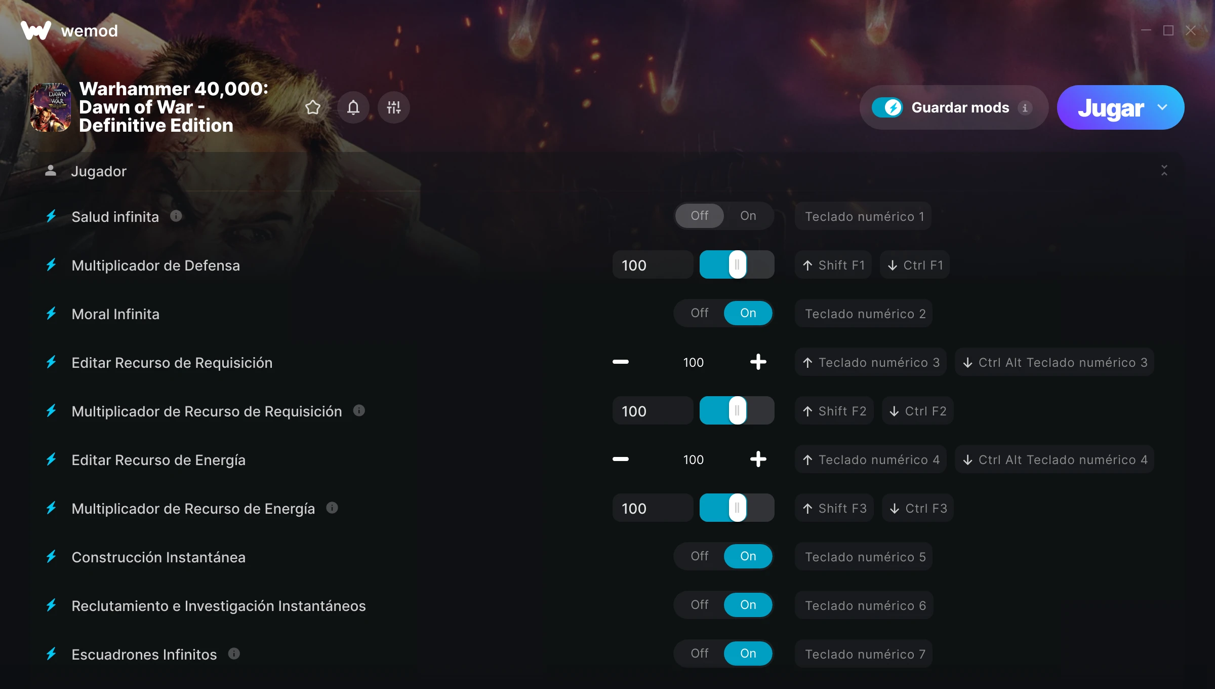This screenshot has height=689, width=1215.
Task: Disable Construcción Instantánea toggle
Action: click(700, 556)
